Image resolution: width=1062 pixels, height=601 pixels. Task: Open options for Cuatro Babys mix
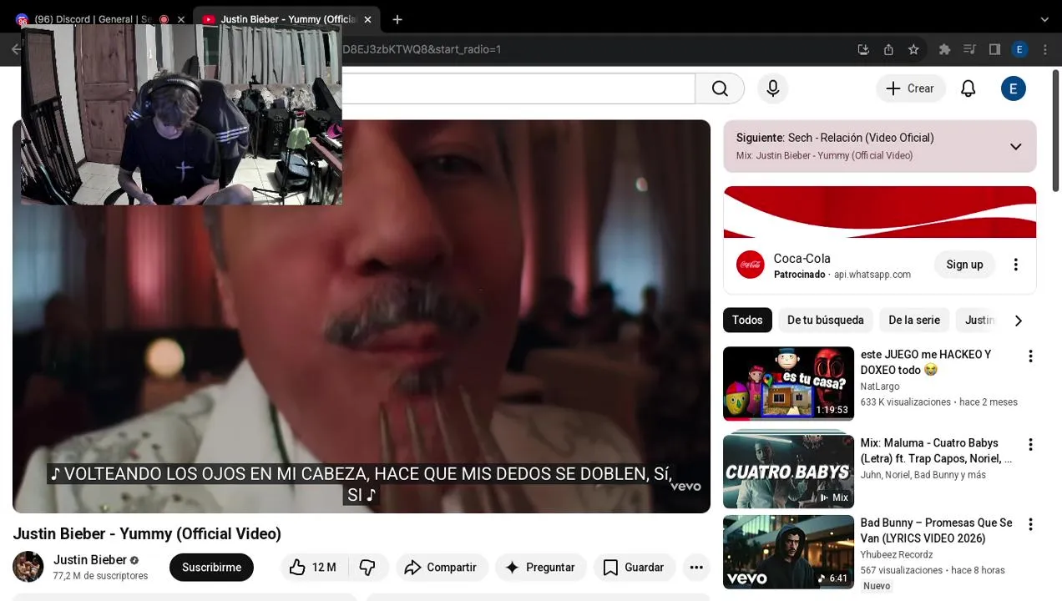tap(1030, 445)
